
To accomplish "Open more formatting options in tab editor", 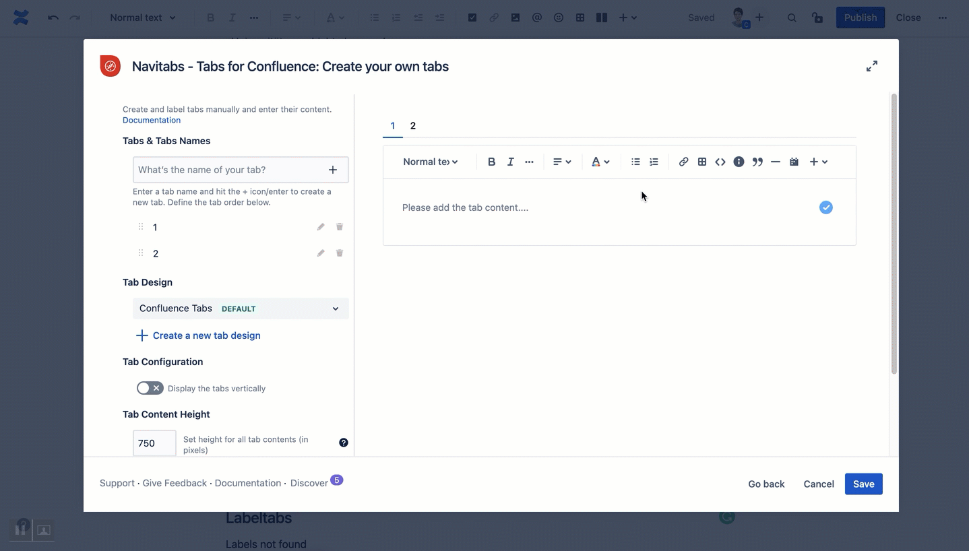I will coord(529,162).
